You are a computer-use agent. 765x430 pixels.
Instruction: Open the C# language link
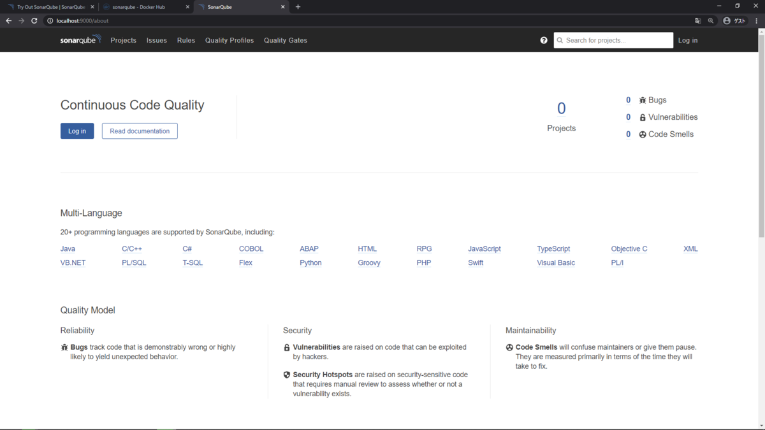pyautogui.click(x=187, y=248)
